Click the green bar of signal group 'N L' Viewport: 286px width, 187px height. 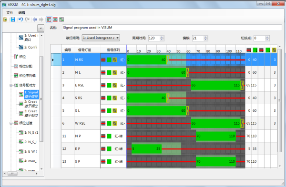pyautogui.click(x=156, y=72)
